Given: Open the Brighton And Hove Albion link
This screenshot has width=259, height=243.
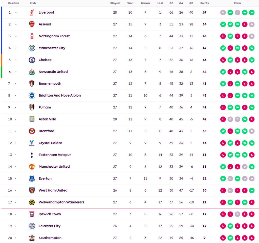Looking at the screenshot, I should [x=60, y=96].
